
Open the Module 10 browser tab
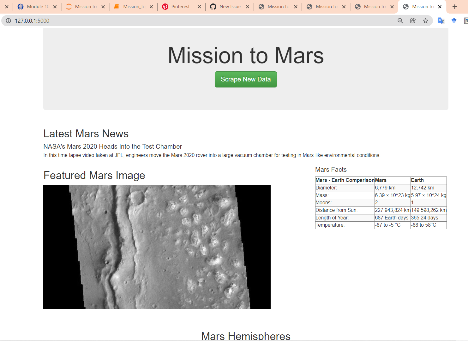coord(37,7)
